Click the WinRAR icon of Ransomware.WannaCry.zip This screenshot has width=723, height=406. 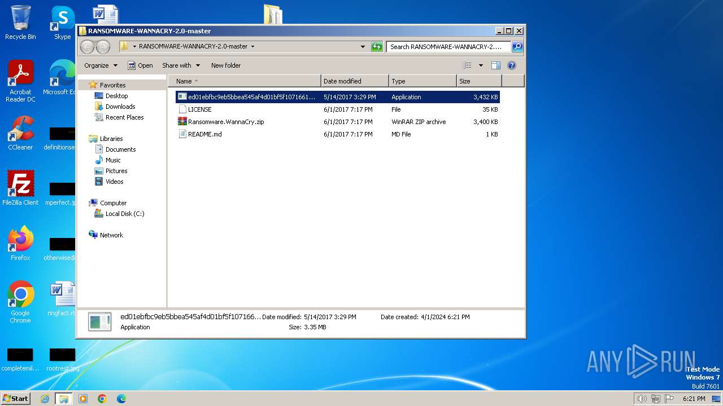pyautogui.click(x=182, y=121)
